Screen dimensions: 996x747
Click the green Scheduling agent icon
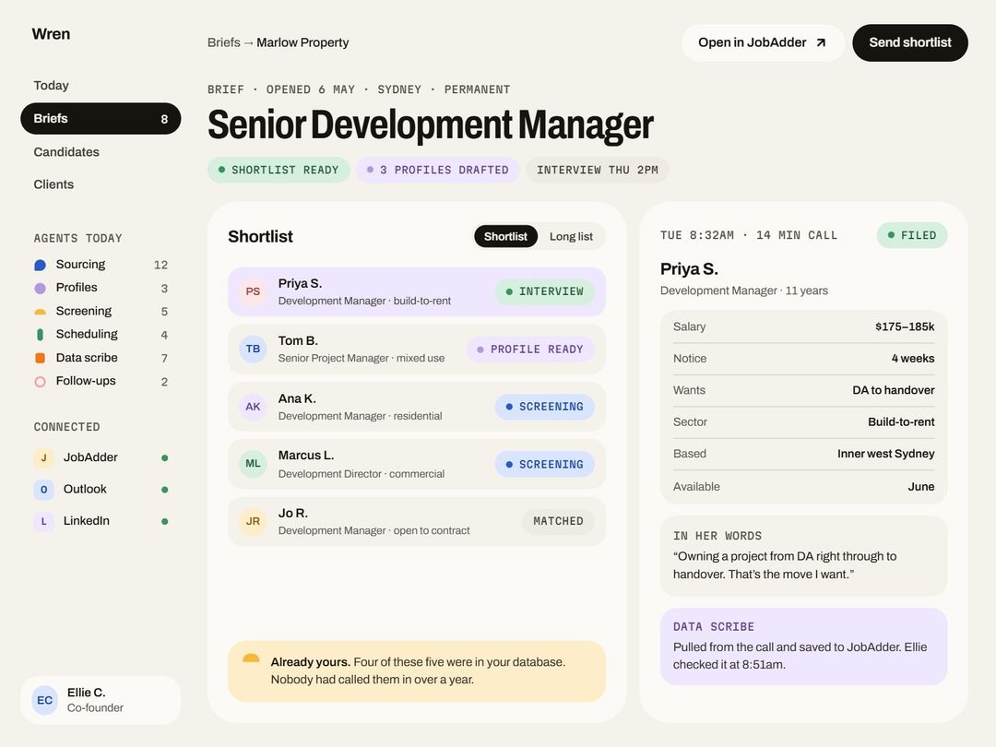tap(40, 335)
